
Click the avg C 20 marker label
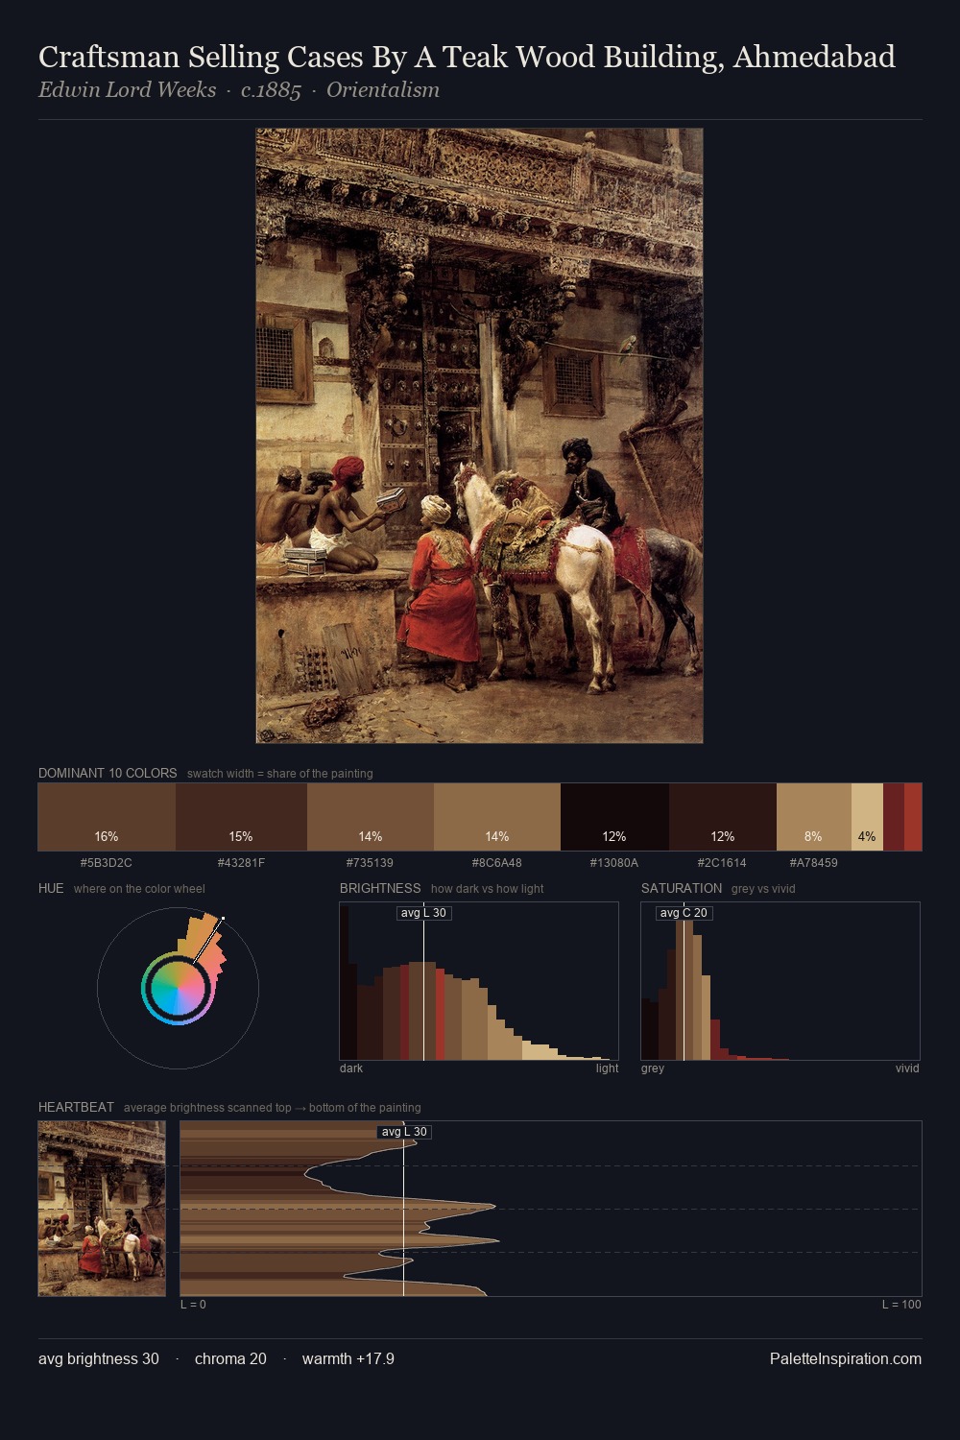[684, 913]
